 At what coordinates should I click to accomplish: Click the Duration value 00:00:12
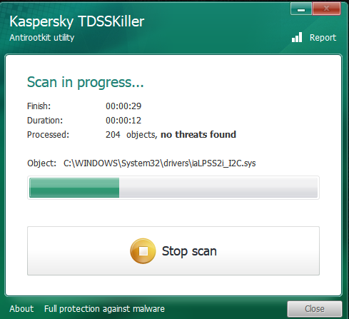tap(123, 121)
